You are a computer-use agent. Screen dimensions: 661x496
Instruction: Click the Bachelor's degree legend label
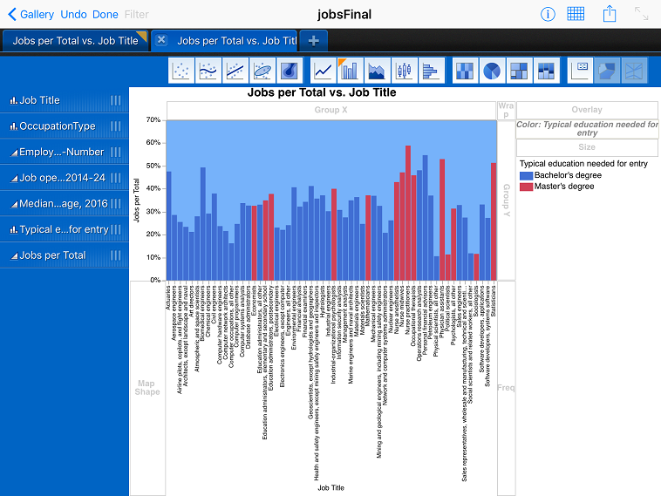pyautogui.click(x=568, y=175)
